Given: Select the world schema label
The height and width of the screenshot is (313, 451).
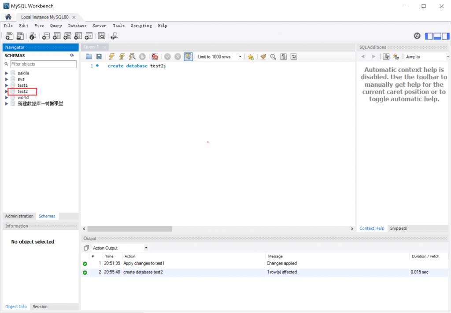Looking at the screenshot, I should click(23, 97).
